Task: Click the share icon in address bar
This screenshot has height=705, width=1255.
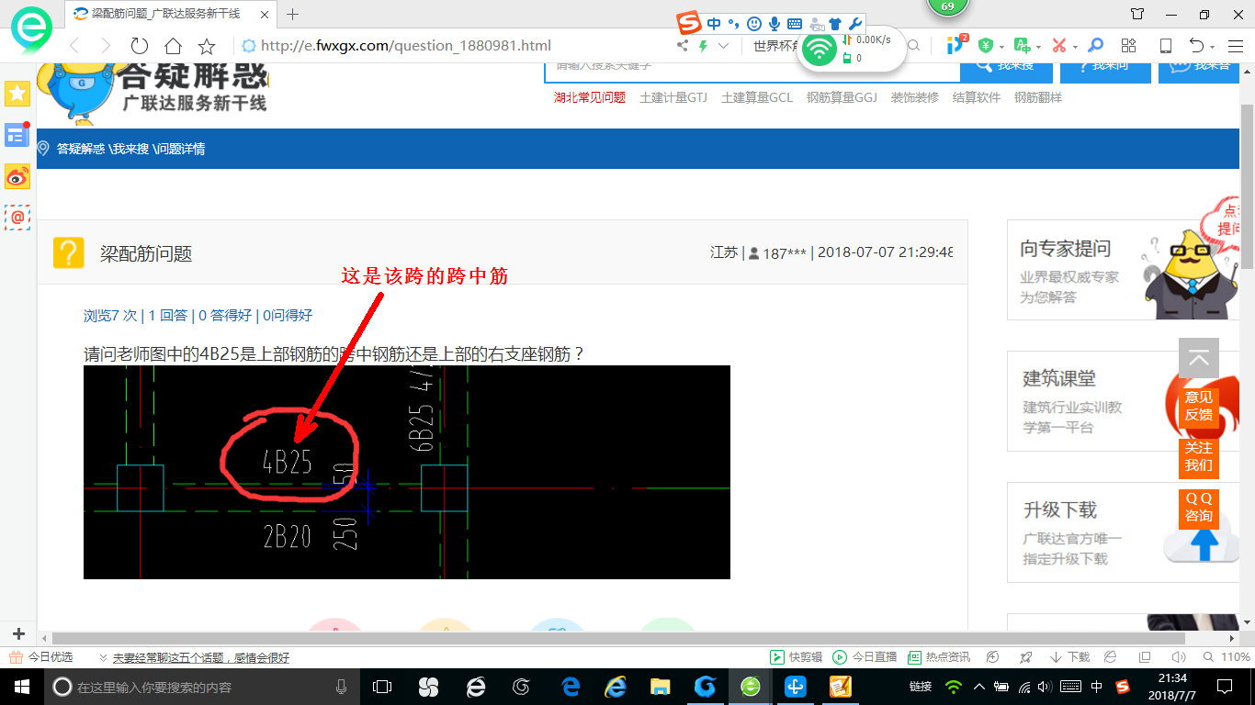Action: click(x=682, y=46)
